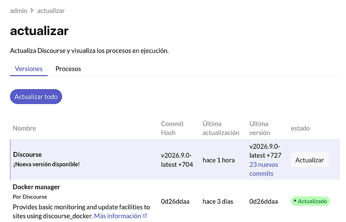This screenshot has width=346, height=222.
Task: Click the Ultima versión column header
Action: 260,128
